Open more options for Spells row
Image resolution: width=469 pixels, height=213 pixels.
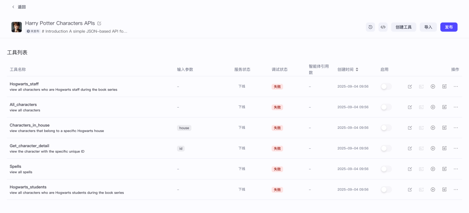click(456, 169)
